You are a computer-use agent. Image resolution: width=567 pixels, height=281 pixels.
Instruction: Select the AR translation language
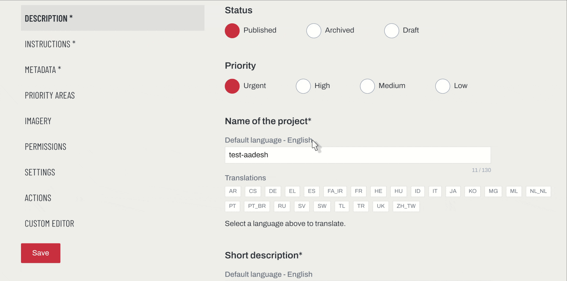(232, 191)
